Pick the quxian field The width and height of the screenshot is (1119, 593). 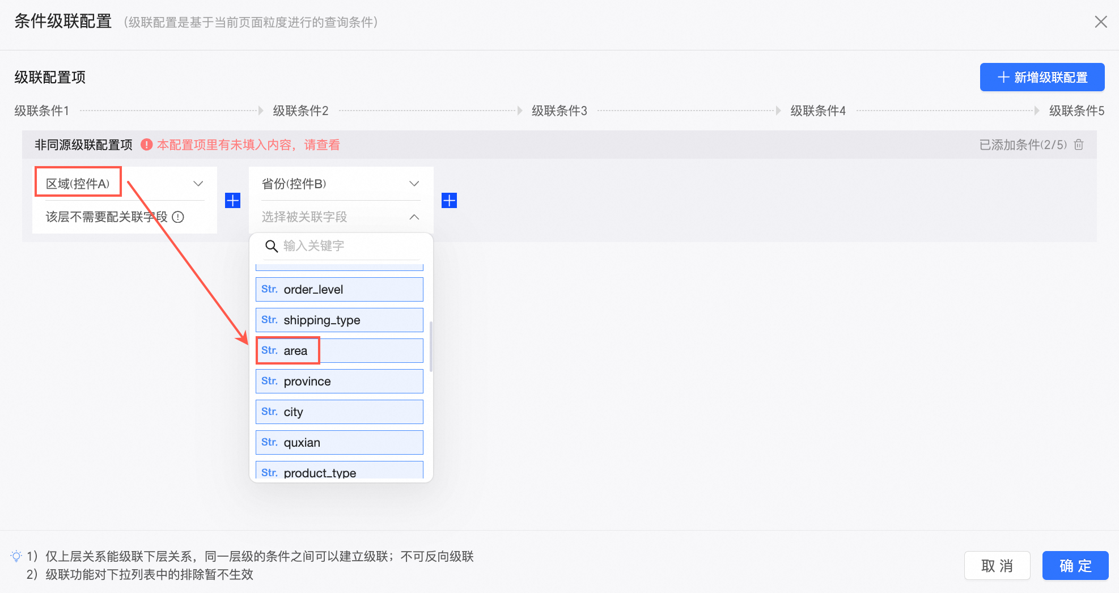click(x=339, y=442)
